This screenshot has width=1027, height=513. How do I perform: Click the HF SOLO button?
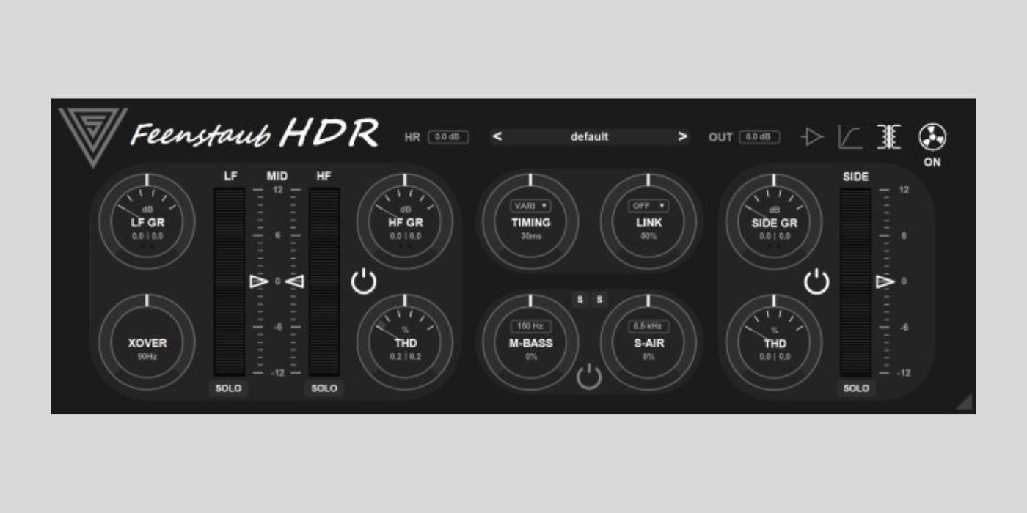coord(324,388)
